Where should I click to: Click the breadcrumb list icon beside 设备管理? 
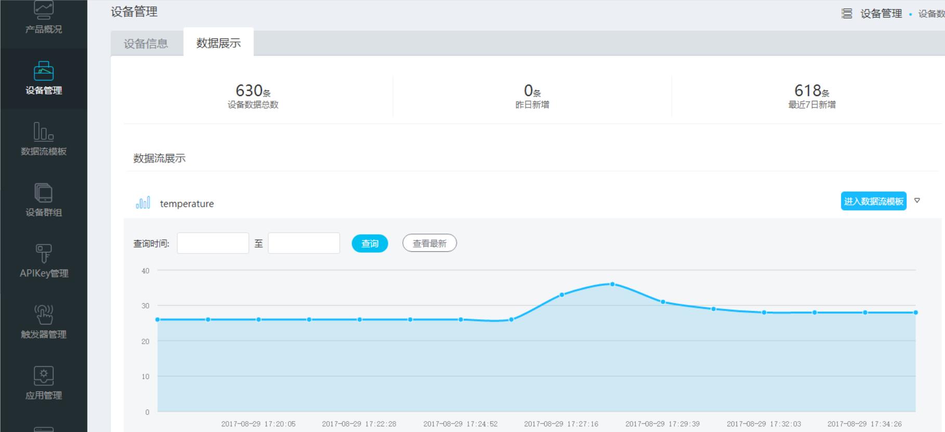(x=847, y=14)
